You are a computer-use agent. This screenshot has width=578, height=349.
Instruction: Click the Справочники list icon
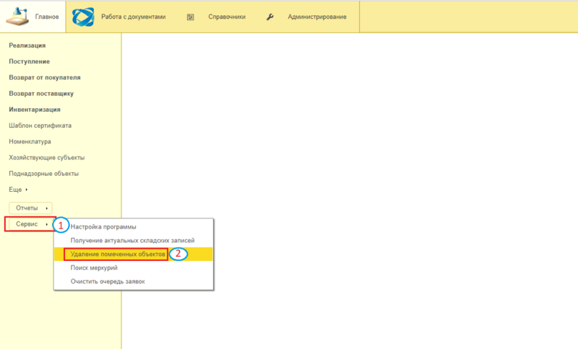(191, 17)
